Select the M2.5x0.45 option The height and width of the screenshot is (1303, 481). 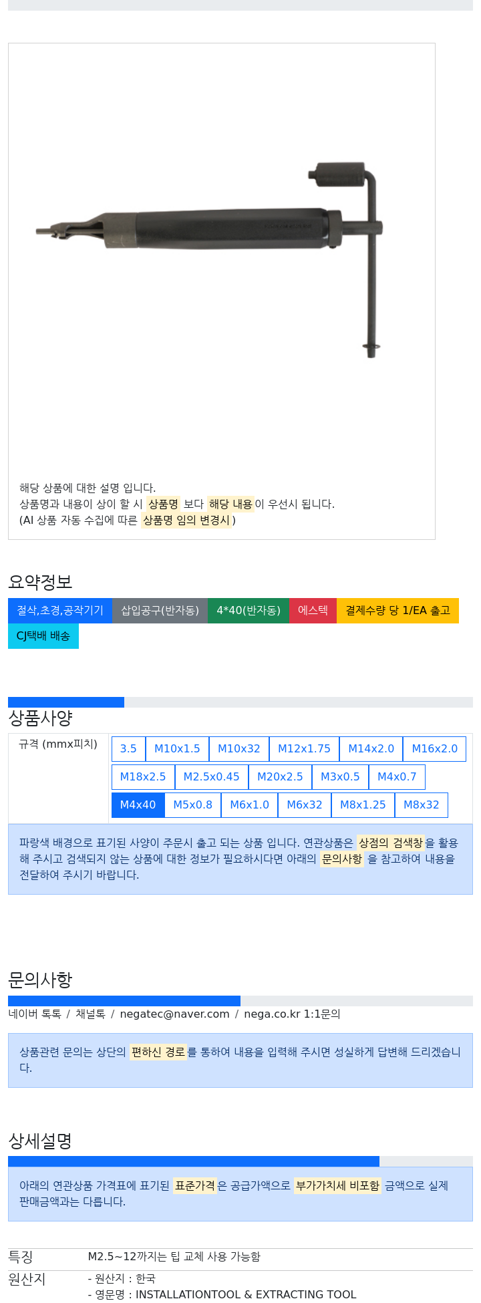[x=211, y=776]
